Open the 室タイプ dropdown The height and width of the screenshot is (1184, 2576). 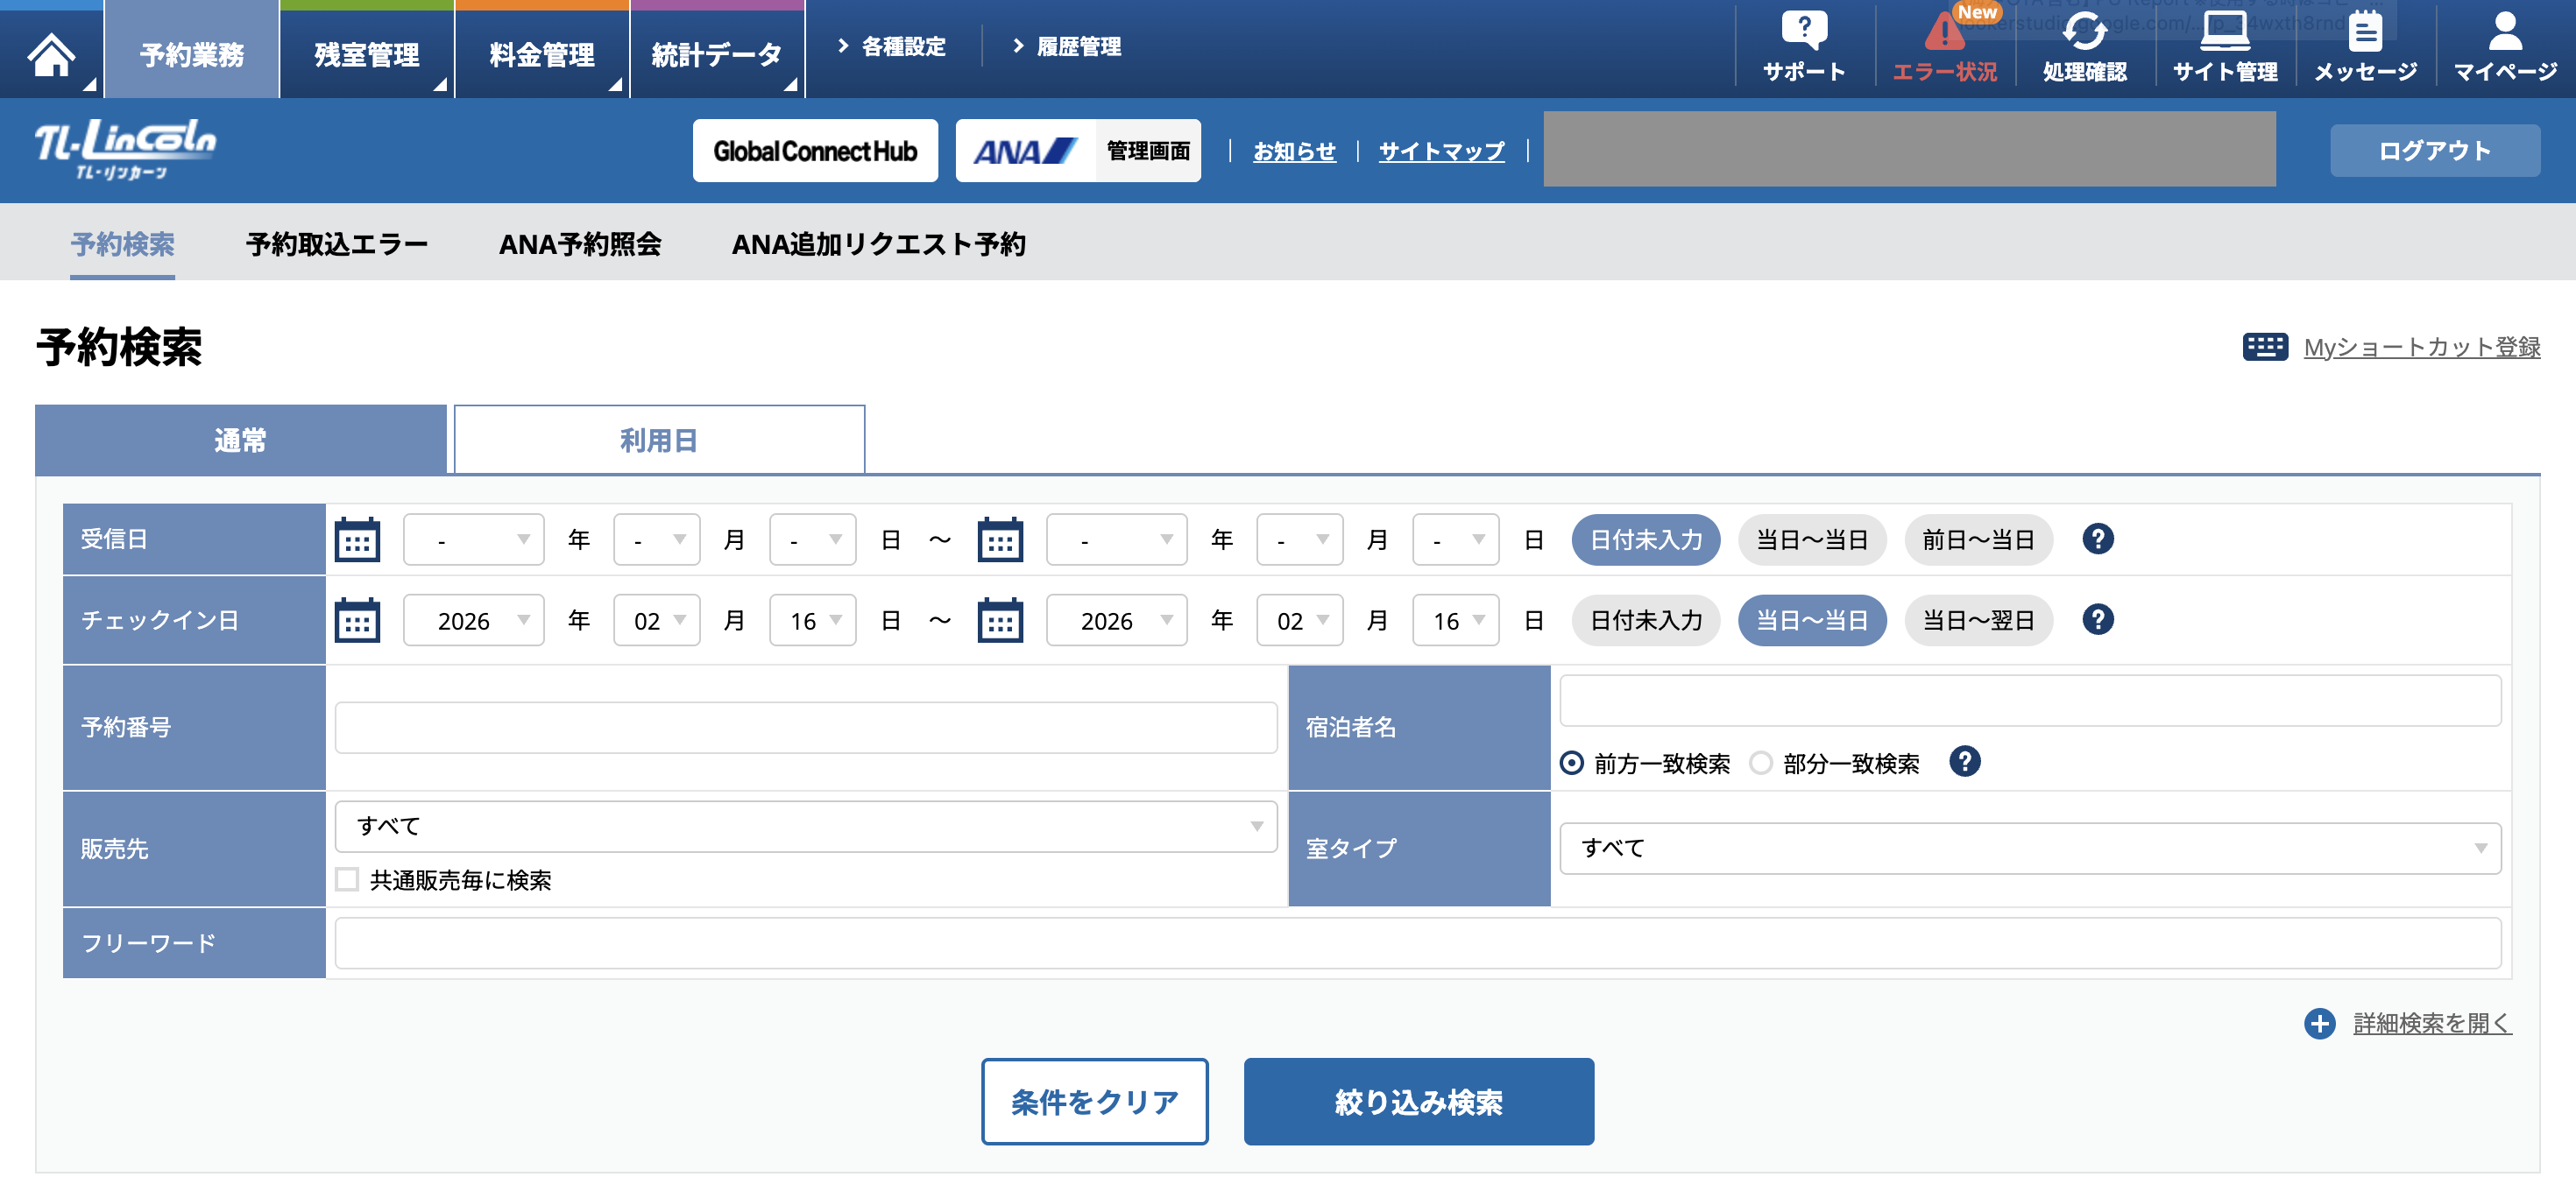click(x=2029, y=849)
